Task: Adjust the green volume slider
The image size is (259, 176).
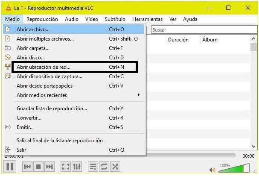Action: [234, 168]
